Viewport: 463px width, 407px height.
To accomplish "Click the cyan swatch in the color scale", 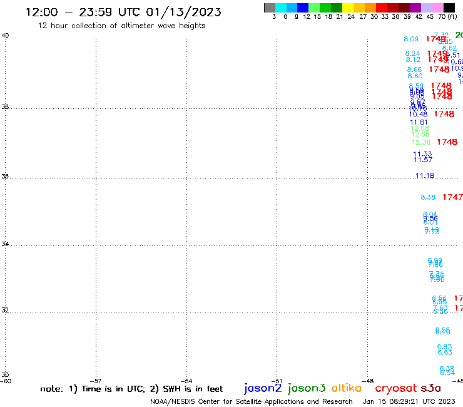I will point(281,8).
